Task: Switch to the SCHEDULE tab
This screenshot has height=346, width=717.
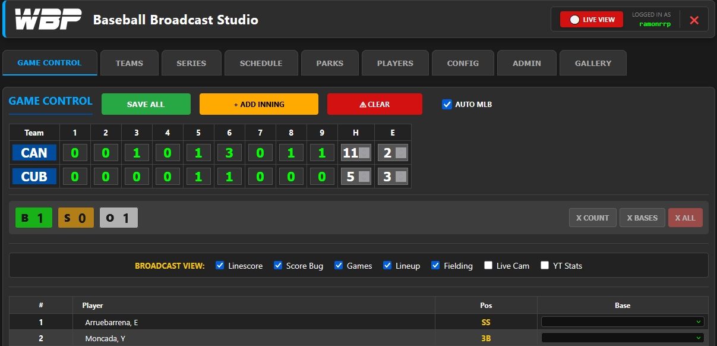Action: click(261, 63)
